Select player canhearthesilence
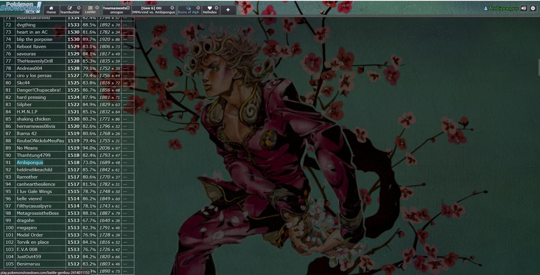 pyautogui.click(x=36, y=184)
